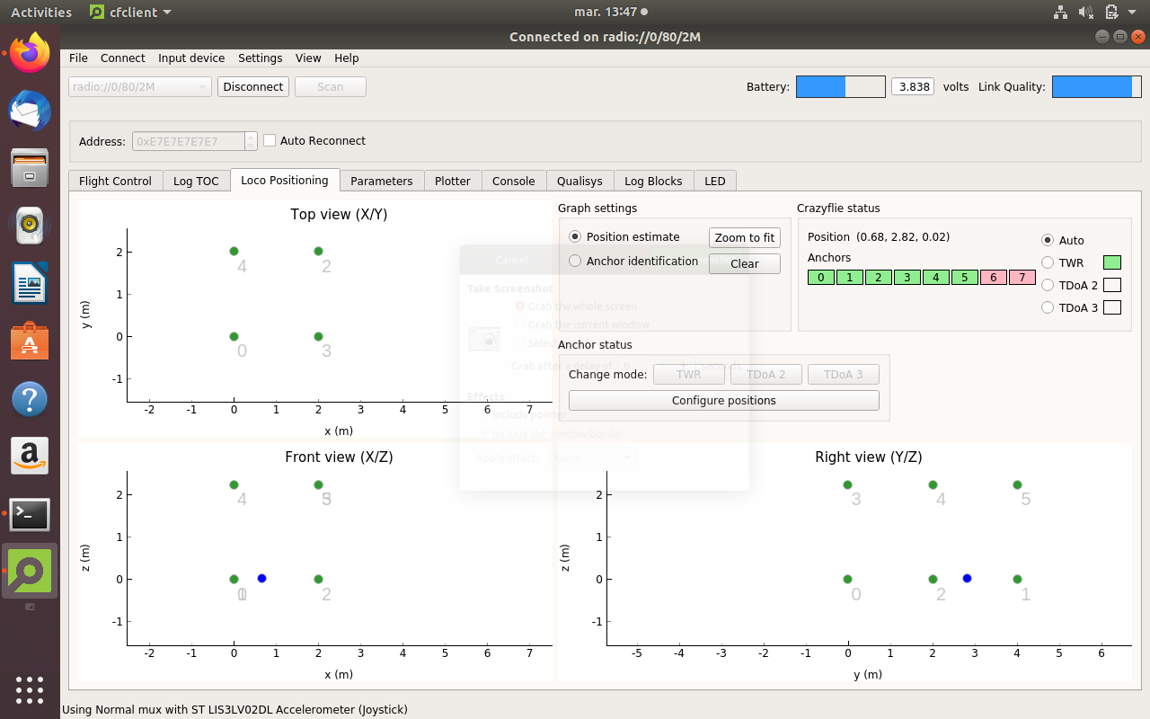The image size is (1150, 719).
Task: Switch to the Flight Control tab
Action: click(x=115, y=181)
